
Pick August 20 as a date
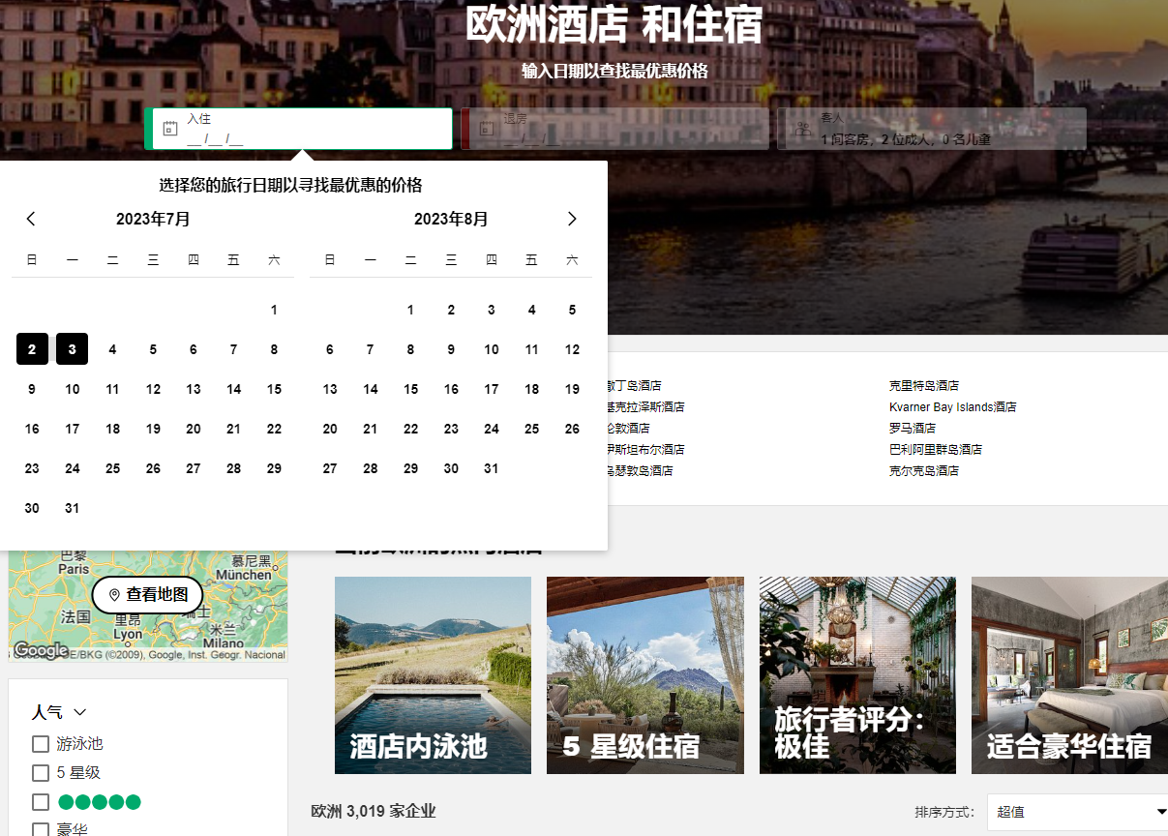coord(330,429)
